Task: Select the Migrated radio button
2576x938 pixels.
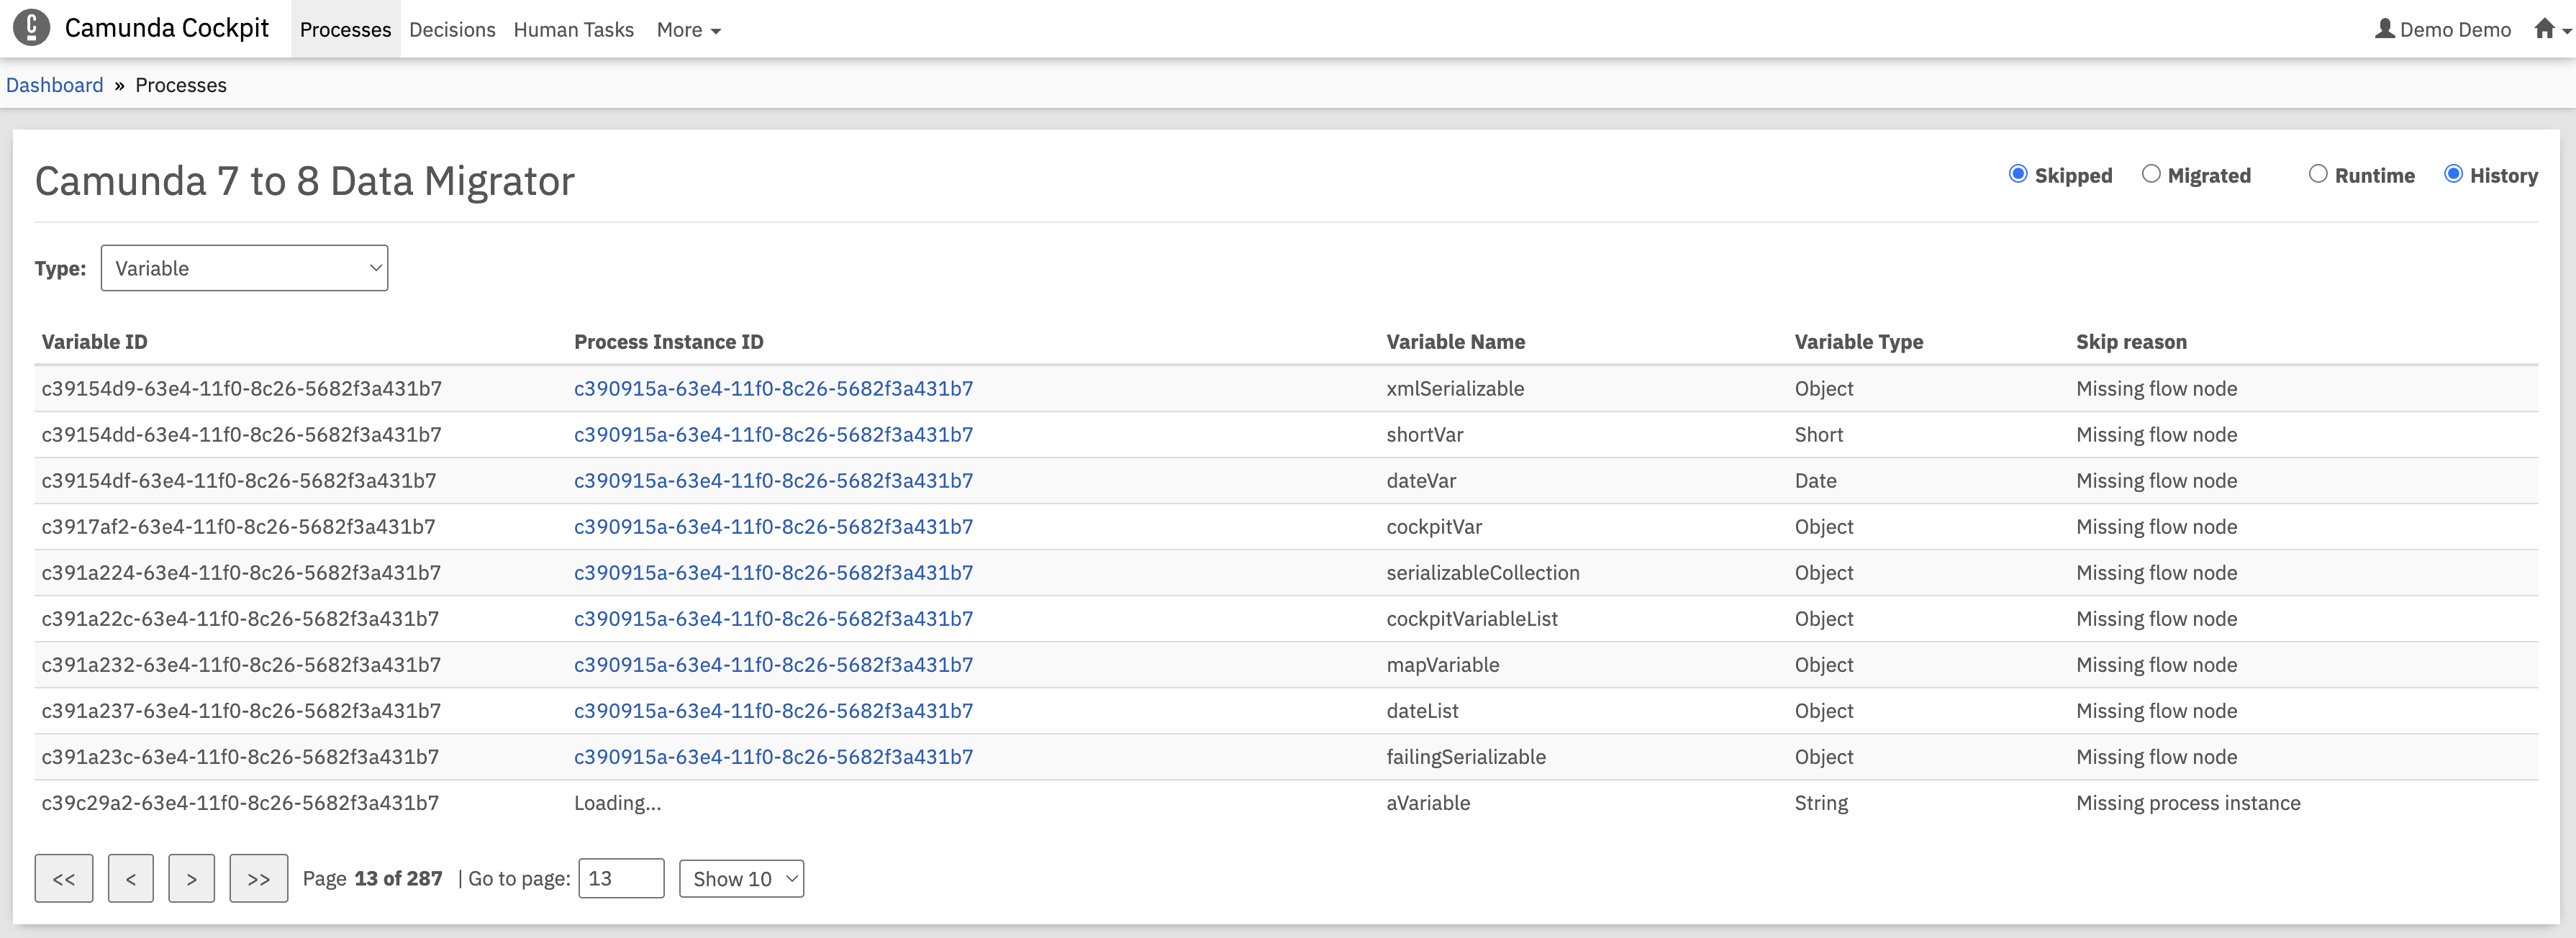Action: [2151, 174]
